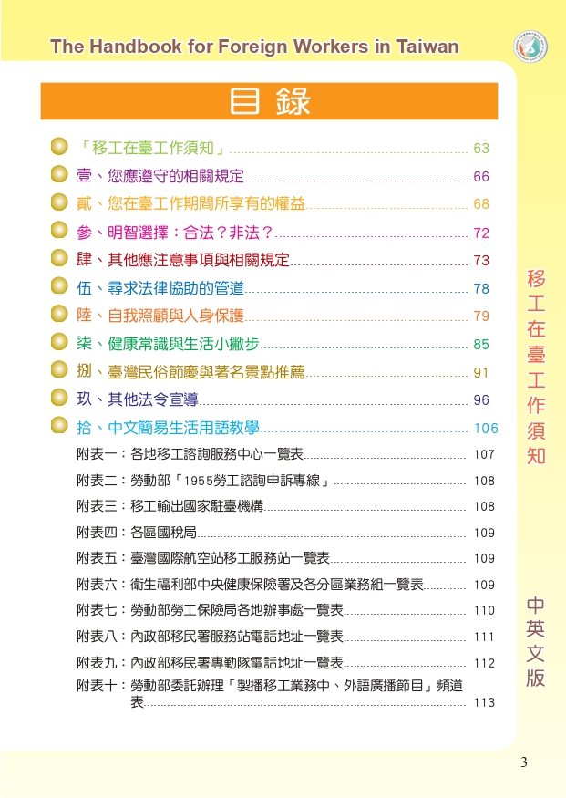Screen dimensions: 566x798
Task: Select 附表七：勞動部勞工保險局各地辦事處一覽表
Action: (210, 610)
